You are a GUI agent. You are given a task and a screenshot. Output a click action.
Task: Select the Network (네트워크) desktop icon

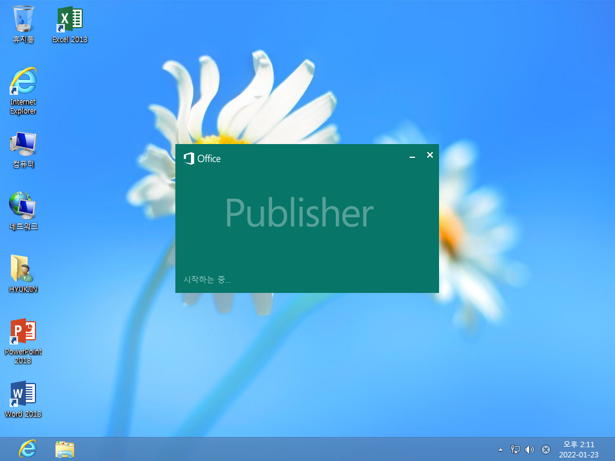pos(23,211)
